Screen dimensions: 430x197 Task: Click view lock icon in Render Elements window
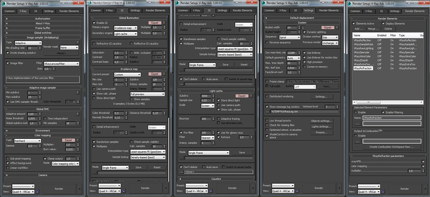coord(383,192)
